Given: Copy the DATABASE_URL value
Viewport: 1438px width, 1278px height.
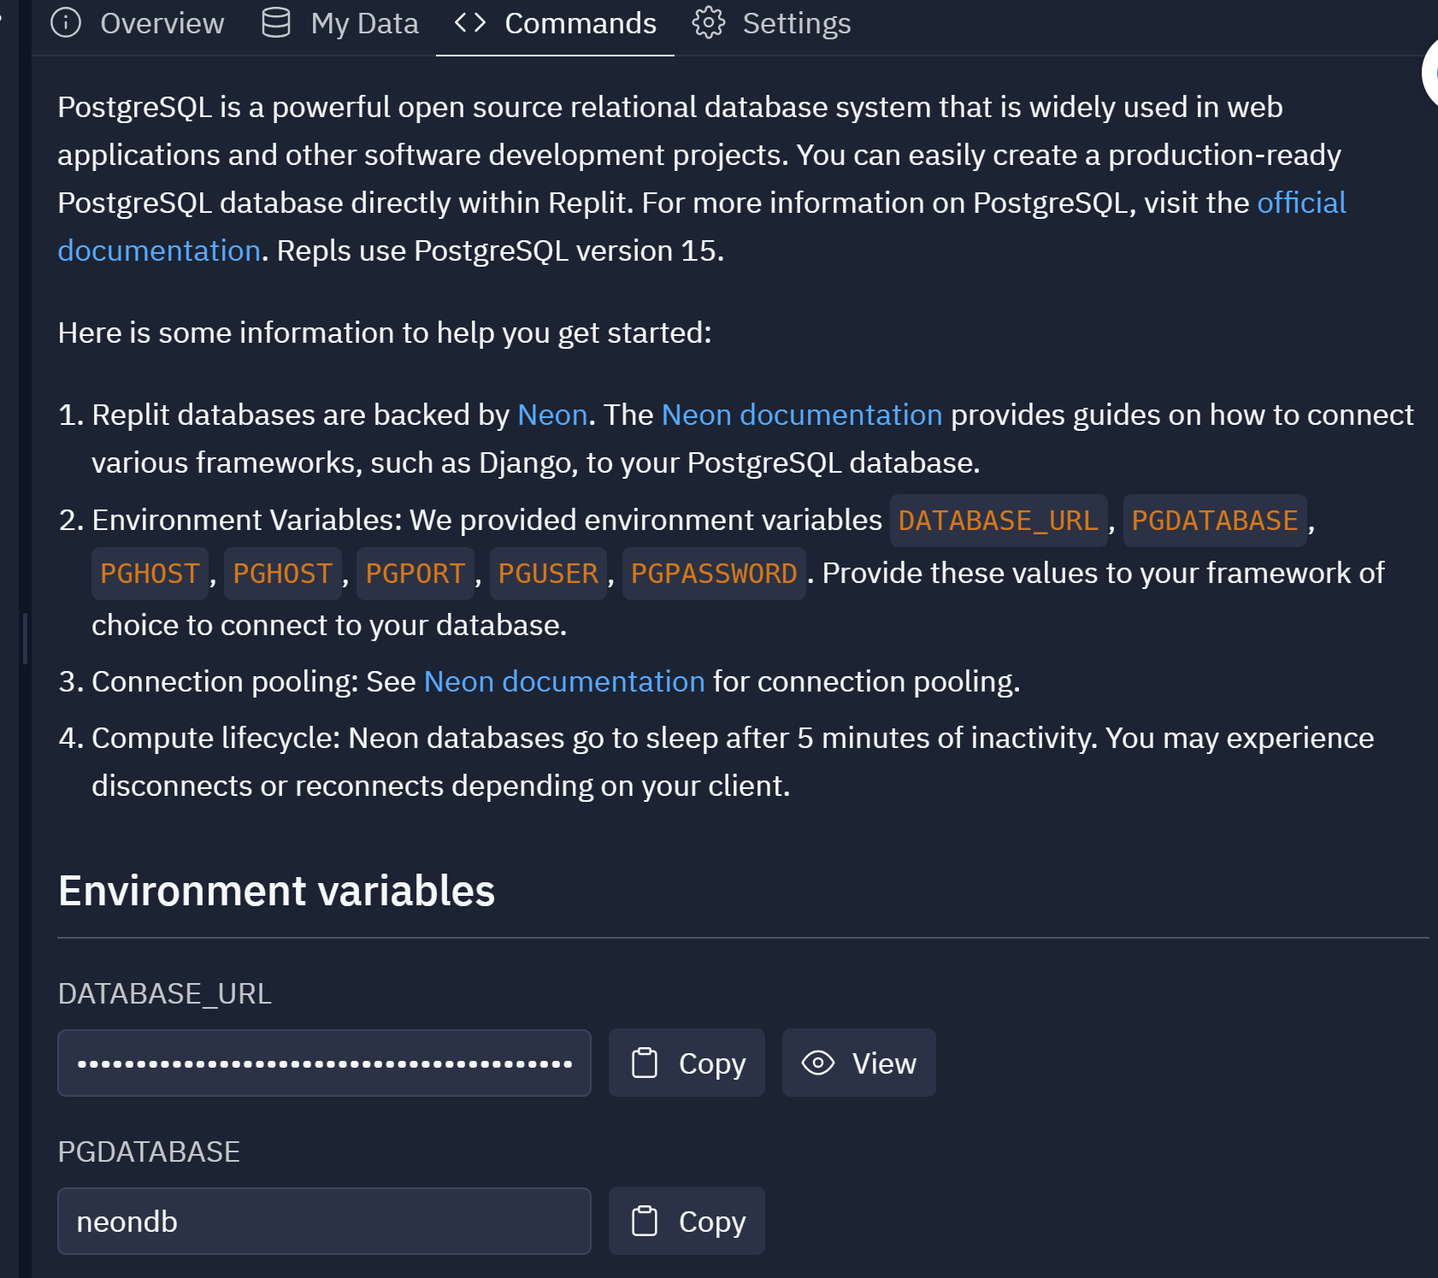Looking at the screenshot, I should point(687,1063).
